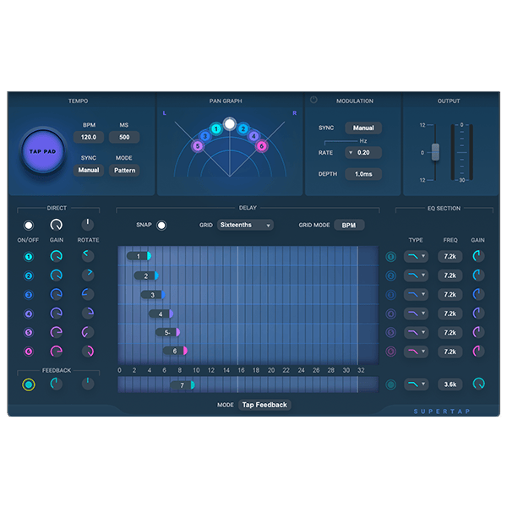
Task: Open EQ TYPE dropdown for feedback row
Action: (x=416, y=384)
